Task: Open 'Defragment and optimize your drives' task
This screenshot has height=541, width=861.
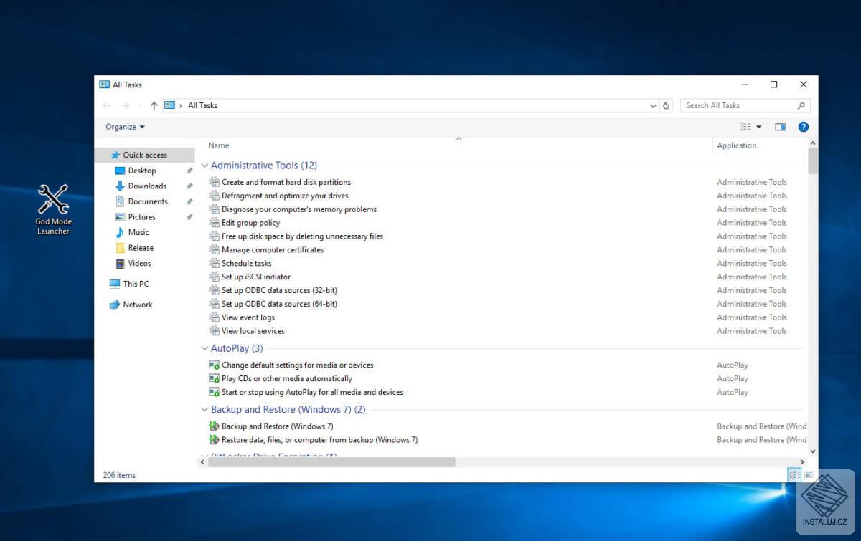Action: [x=284, y=196]
